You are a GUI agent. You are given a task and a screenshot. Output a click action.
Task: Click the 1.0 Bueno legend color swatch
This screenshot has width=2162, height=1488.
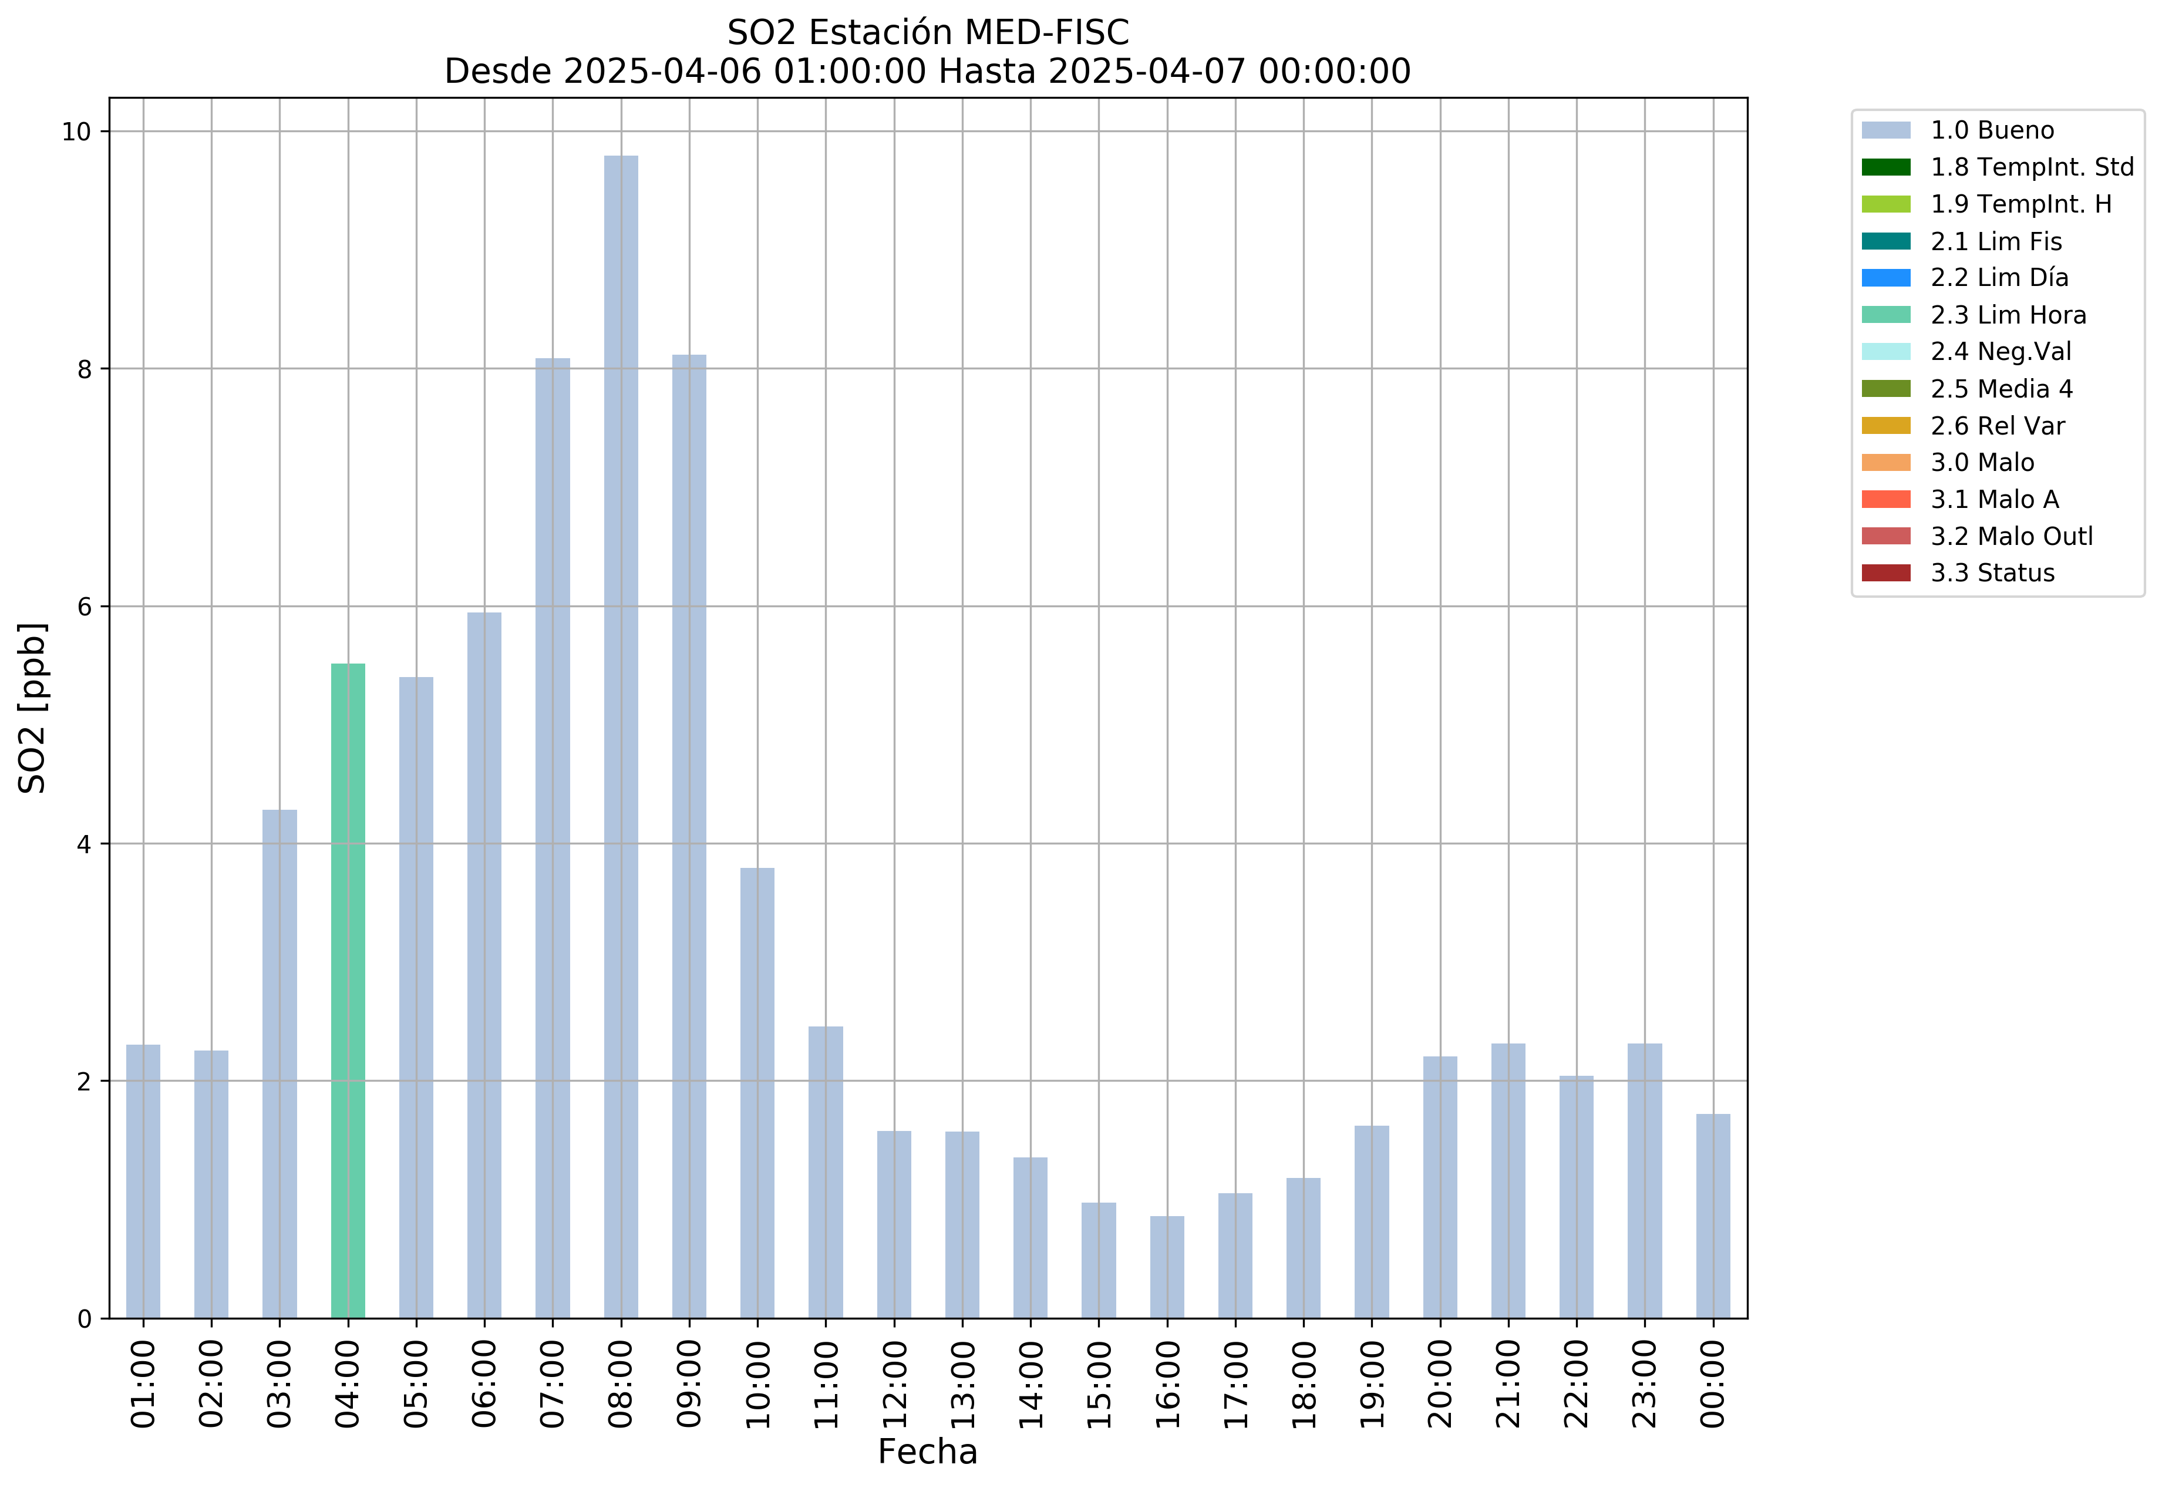click(x=1885, y=130)
